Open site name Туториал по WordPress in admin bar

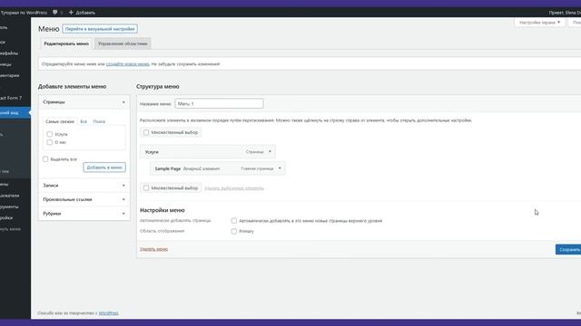click(x=24, y=13)
